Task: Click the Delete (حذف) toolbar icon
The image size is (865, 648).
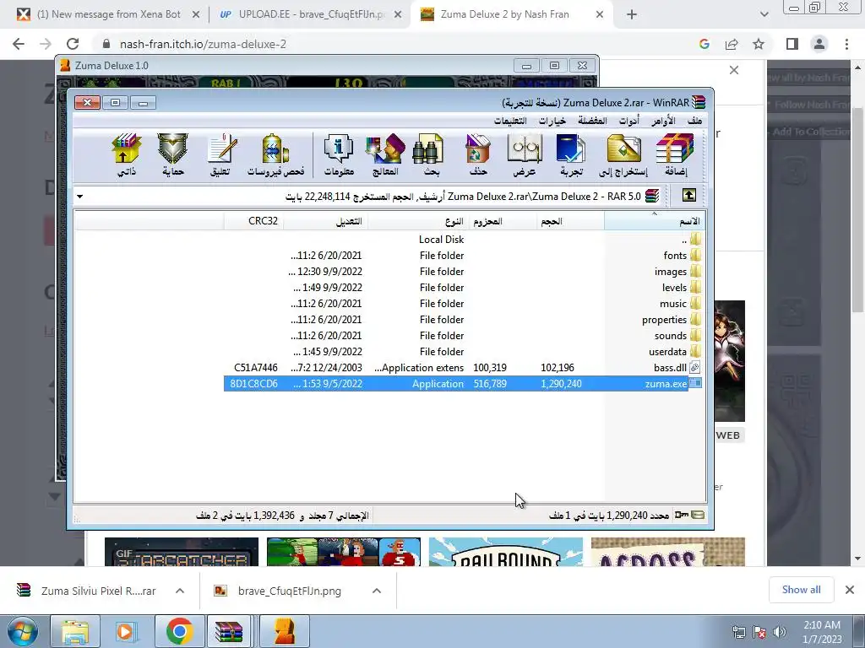Action: tap(478, 155)
